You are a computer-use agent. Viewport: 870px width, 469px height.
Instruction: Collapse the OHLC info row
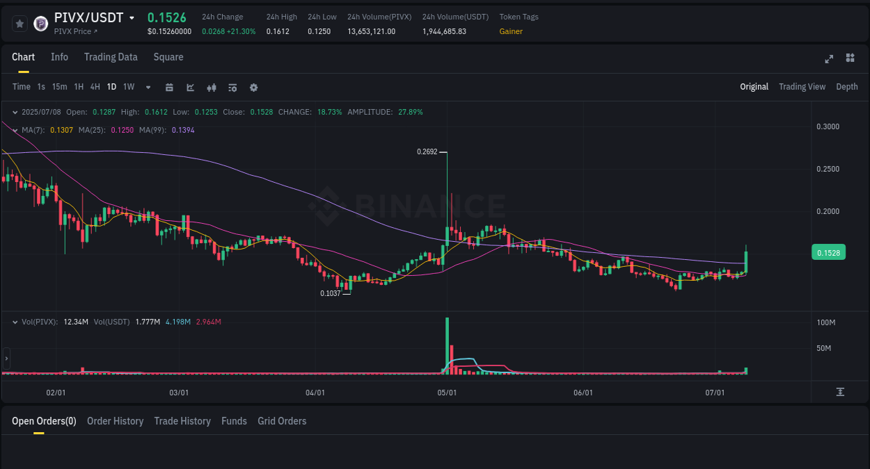(x=15, y=111)
